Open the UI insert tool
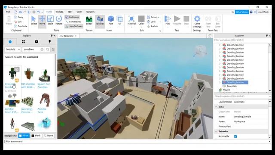 point(119,20)
